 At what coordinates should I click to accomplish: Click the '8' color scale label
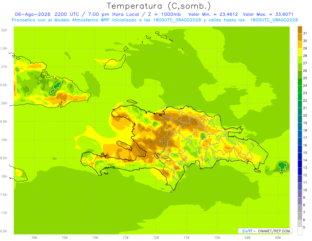(304, 205)
